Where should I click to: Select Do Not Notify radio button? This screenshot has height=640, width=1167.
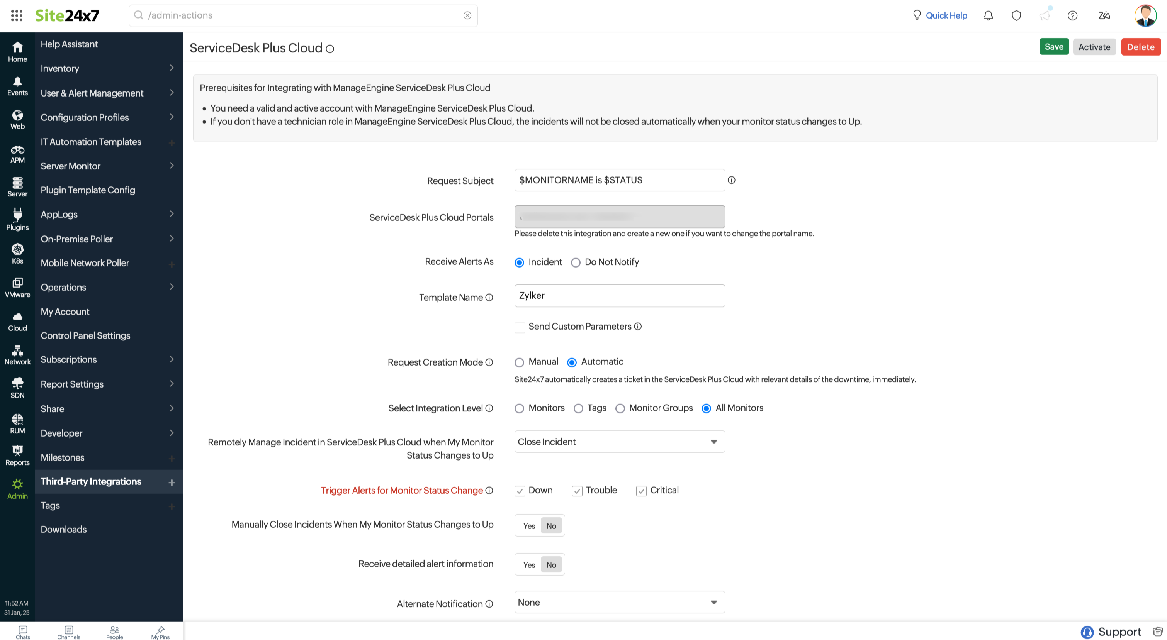575,262
